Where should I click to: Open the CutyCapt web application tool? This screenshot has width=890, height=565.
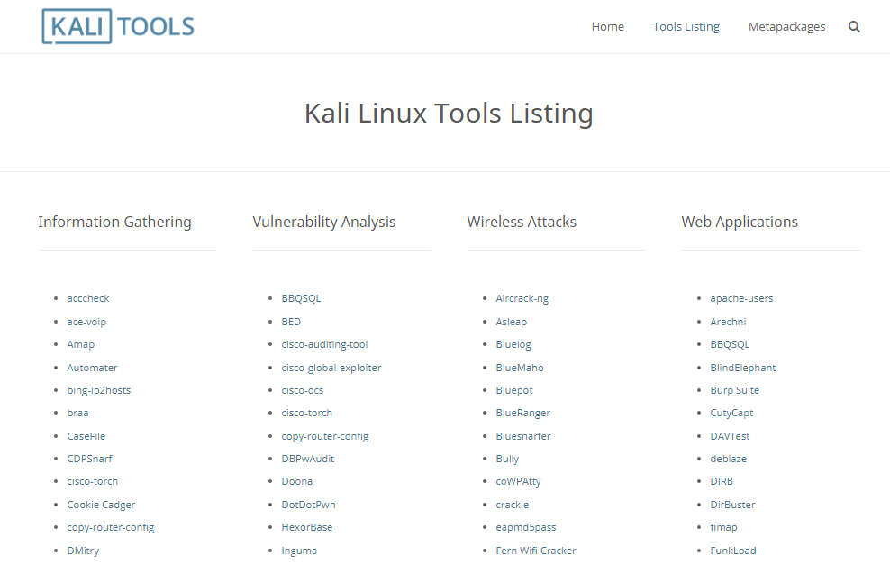point(731,412)
